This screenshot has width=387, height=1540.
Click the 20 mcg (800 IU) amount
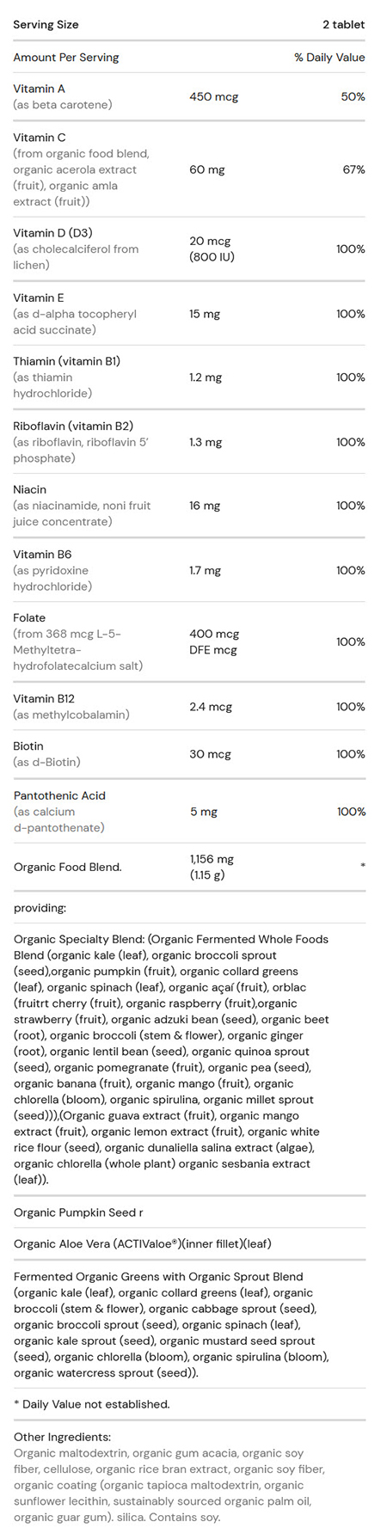click(212, 249)
